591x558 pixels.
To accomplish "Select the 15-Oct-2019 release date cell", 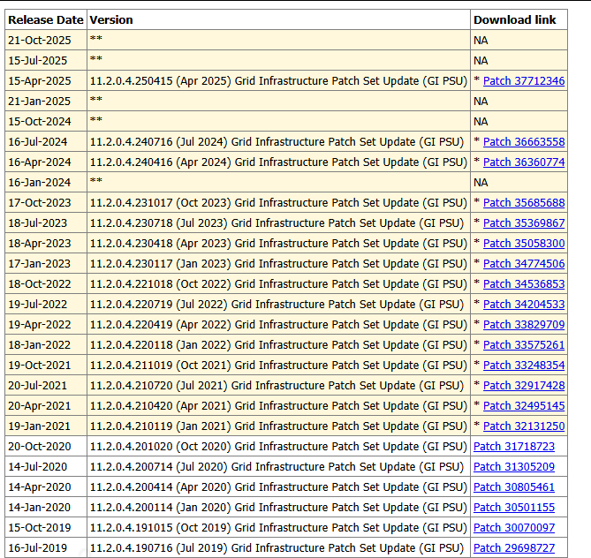I will pyautogui.click(x=46, y=529).
